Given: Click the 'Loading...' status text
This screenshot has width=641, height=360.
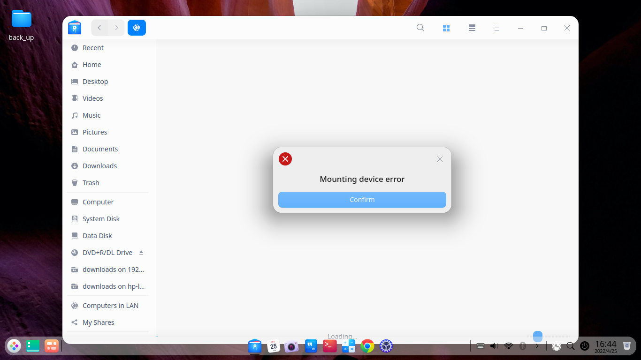Looking at the screenshot, I should pyautogui.click(x=342, y=337).
